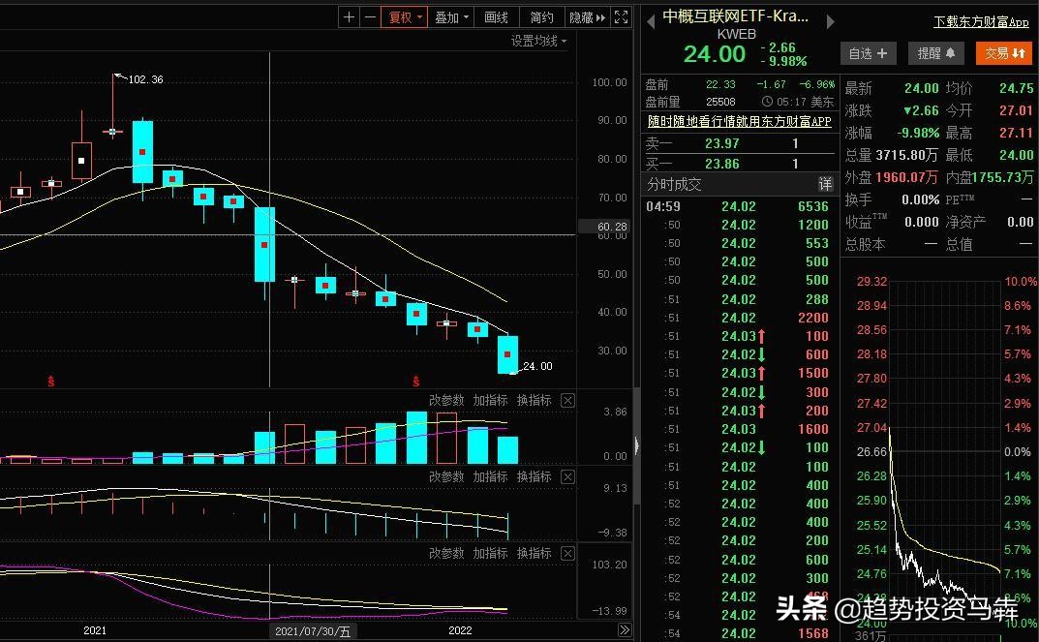Click 加指标 in volume panel
This screenshot has height=642, width=1039.
[490, 400]
